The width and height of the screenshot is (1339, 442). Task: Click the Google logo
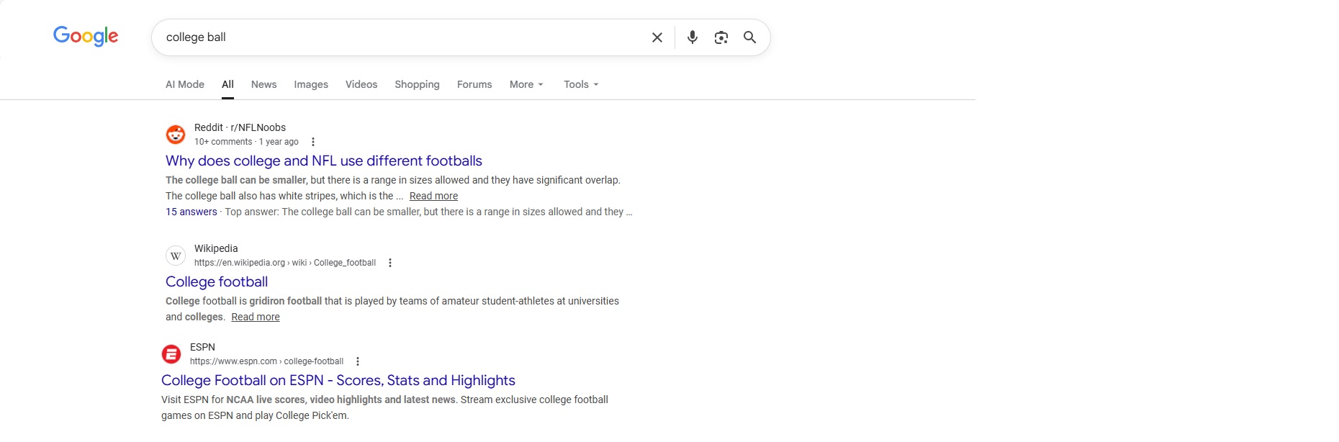coord(86,36)
